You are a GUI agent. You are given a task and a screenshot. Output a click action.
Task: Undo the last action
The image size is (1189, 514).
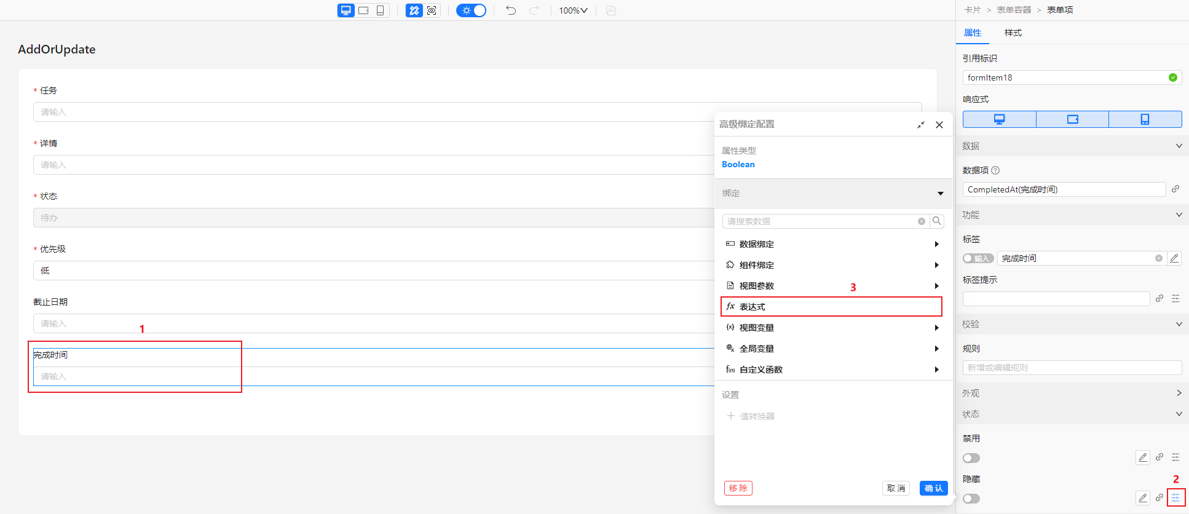click(511, 10)
